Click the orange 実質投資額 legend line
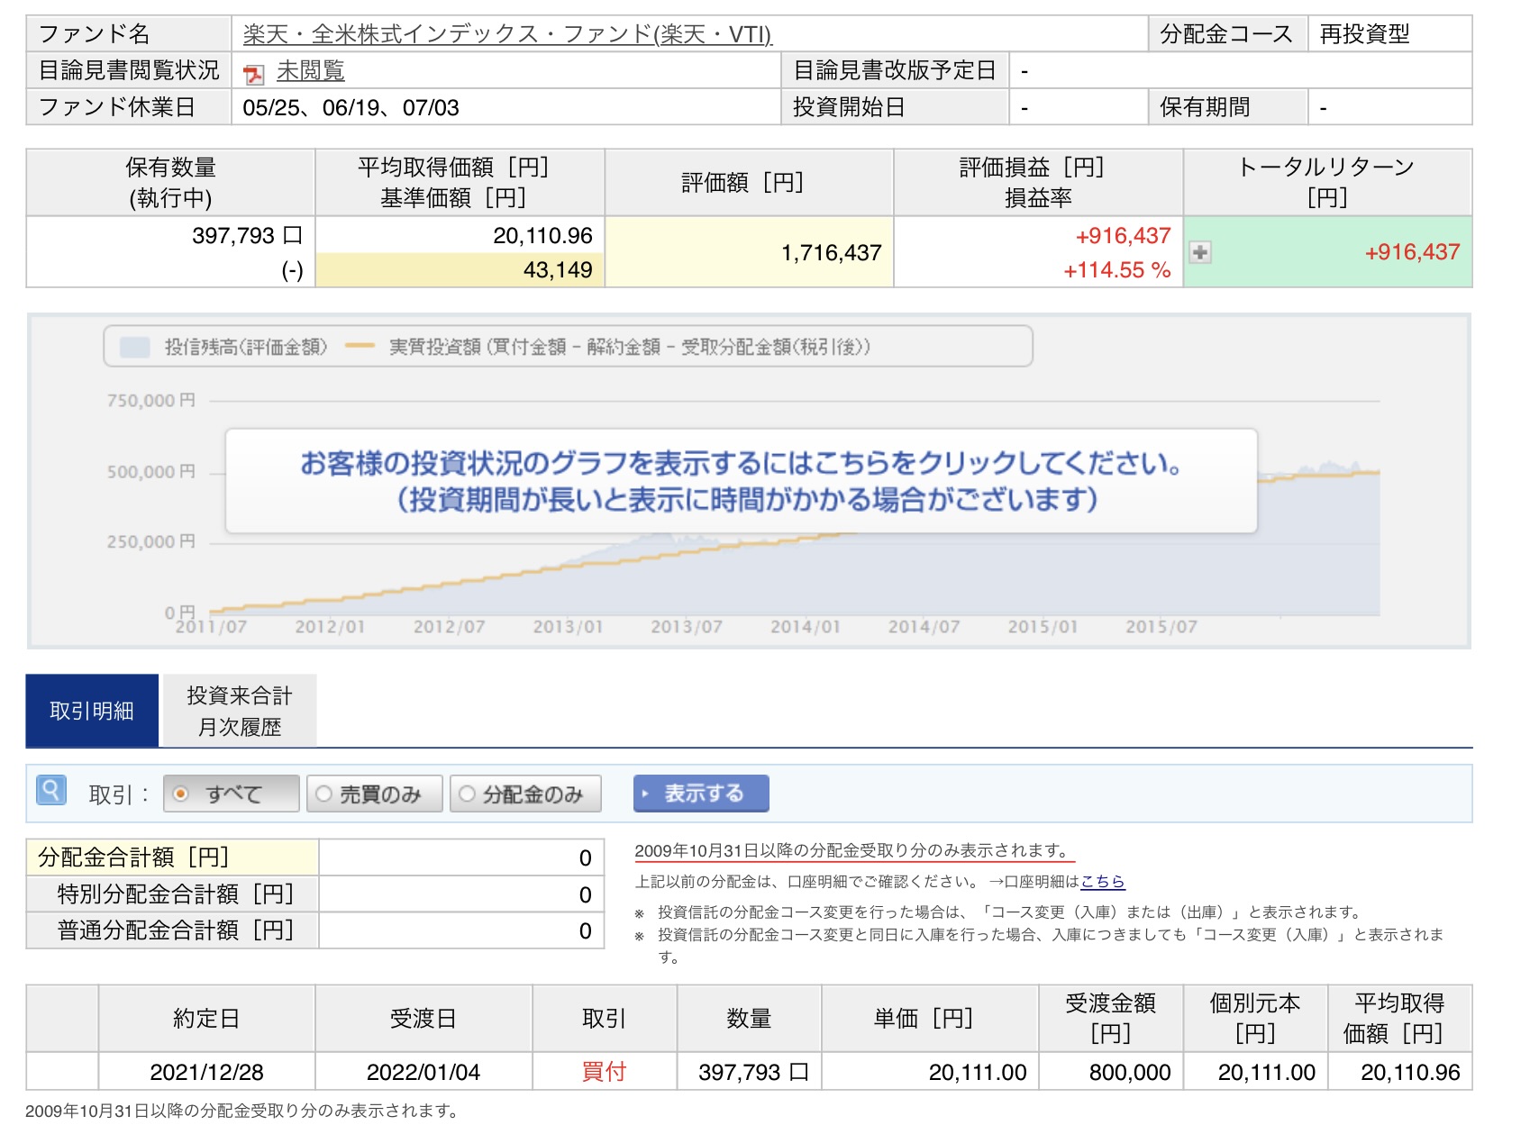 [x=360, y=347]
